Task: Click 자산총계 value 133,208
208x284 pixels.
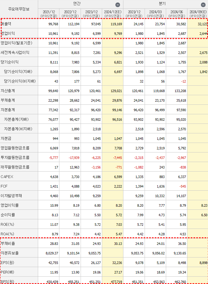Action: 180,91
